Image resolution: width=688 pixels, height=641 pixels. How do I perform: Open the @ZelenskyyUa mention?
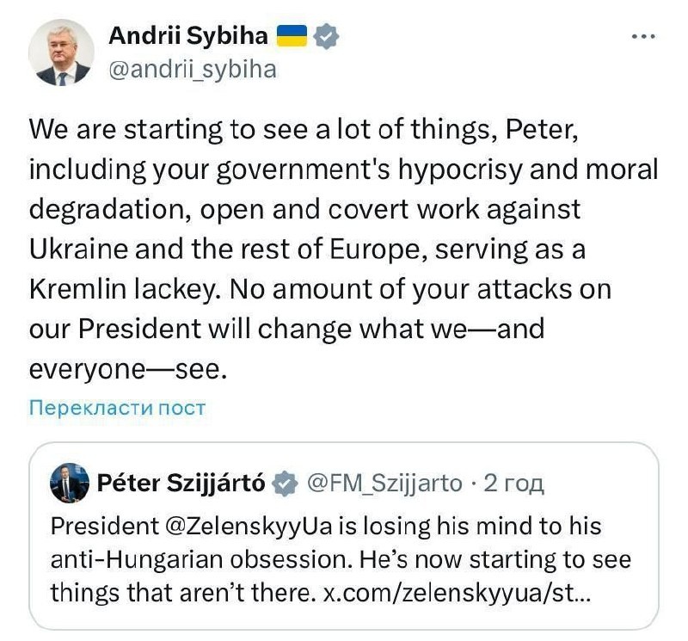[249, 526]
